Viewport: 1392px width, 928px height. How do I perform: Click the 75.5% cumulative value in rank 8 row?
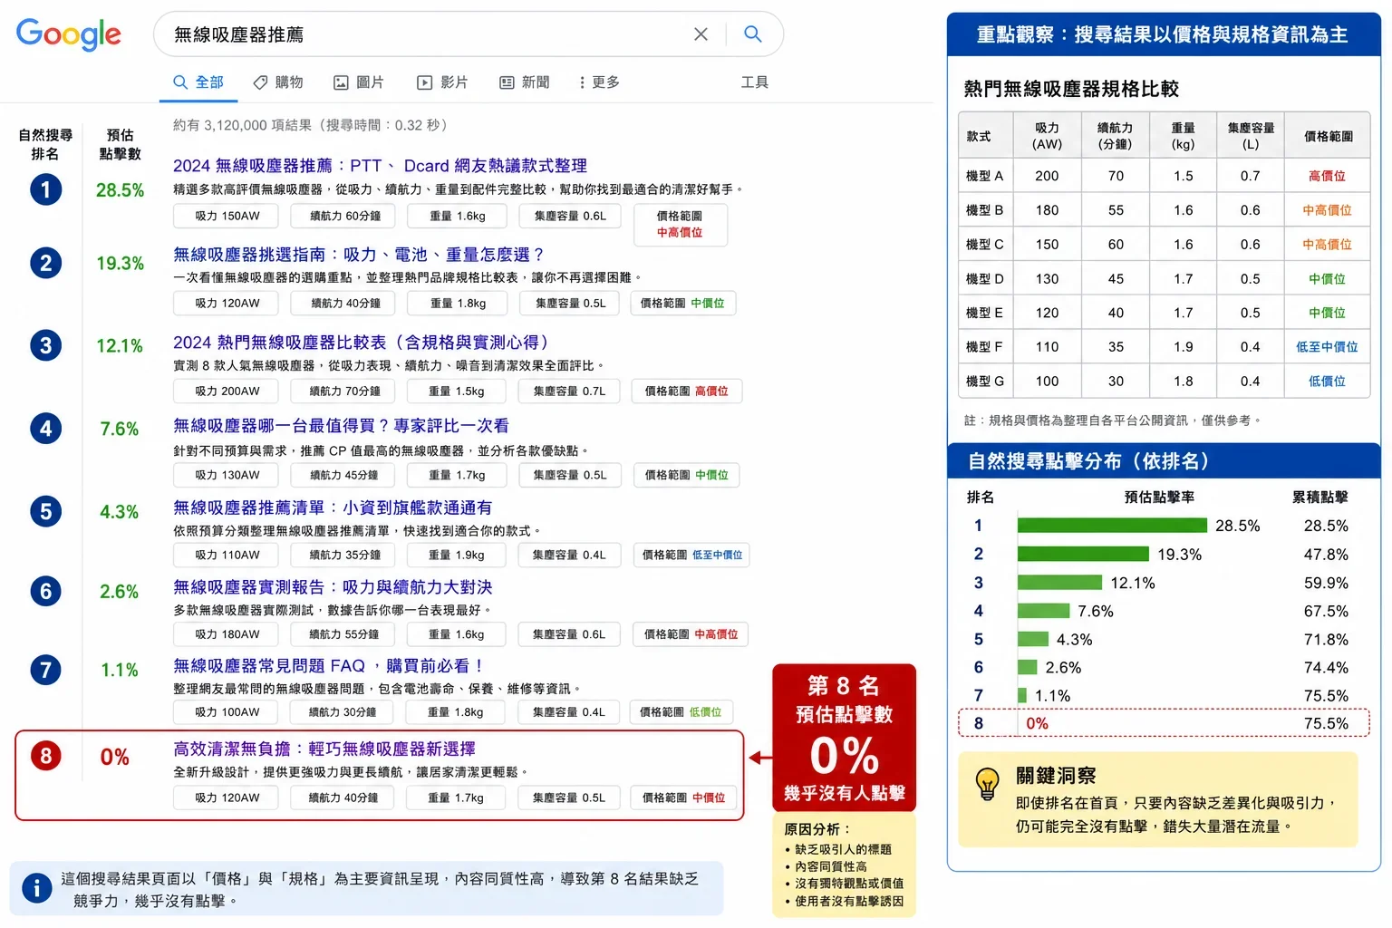tap(1326, 723)
